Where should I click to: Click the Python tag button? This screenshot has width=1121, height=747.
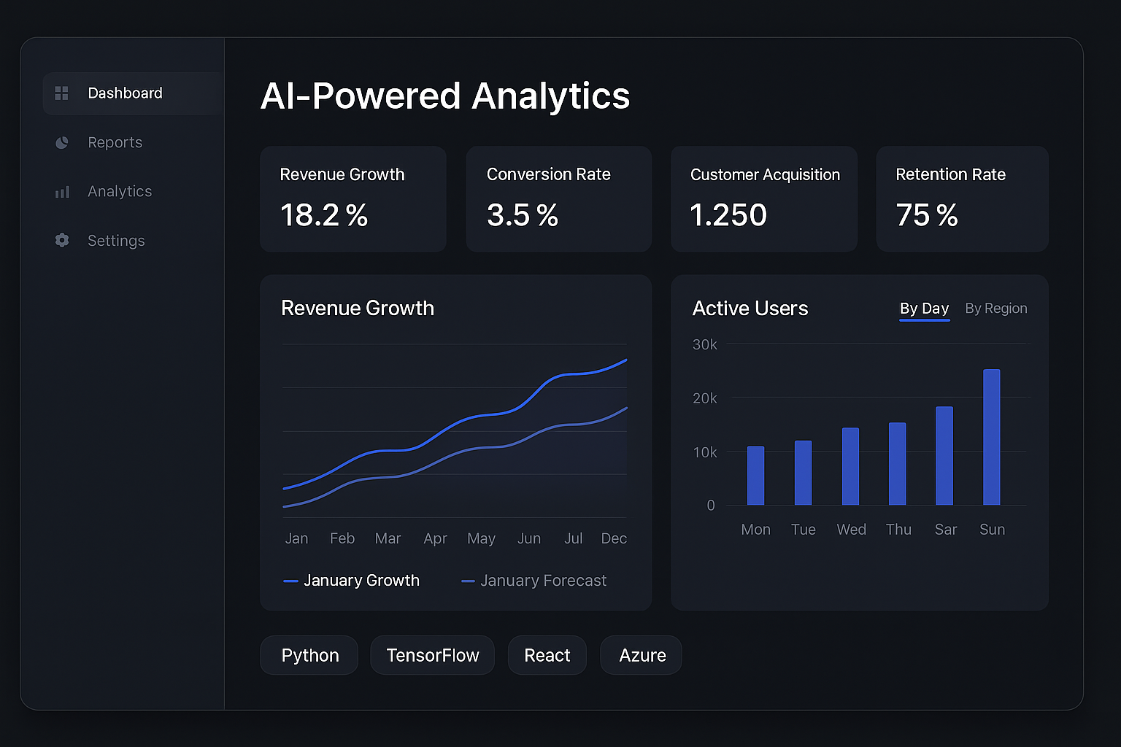tap(309, 655)
